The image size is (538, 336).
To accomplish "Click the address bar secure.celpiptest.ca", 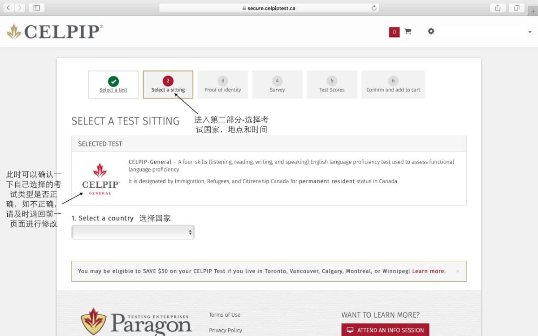I will (269, 8).
